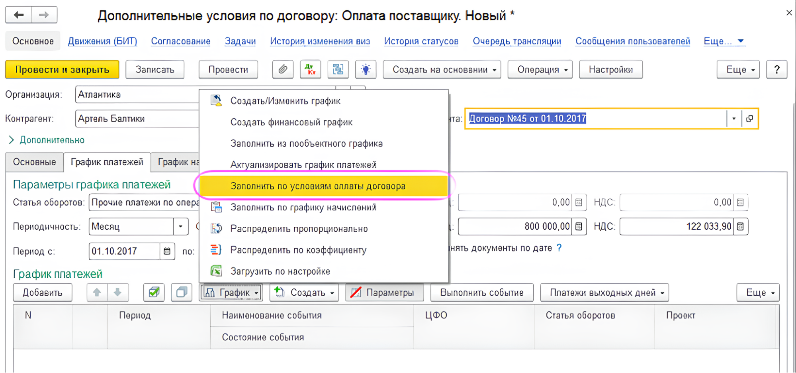Open the Периодичность dropdown list
The image size is (796, 373).
click(x=180, y=227)
